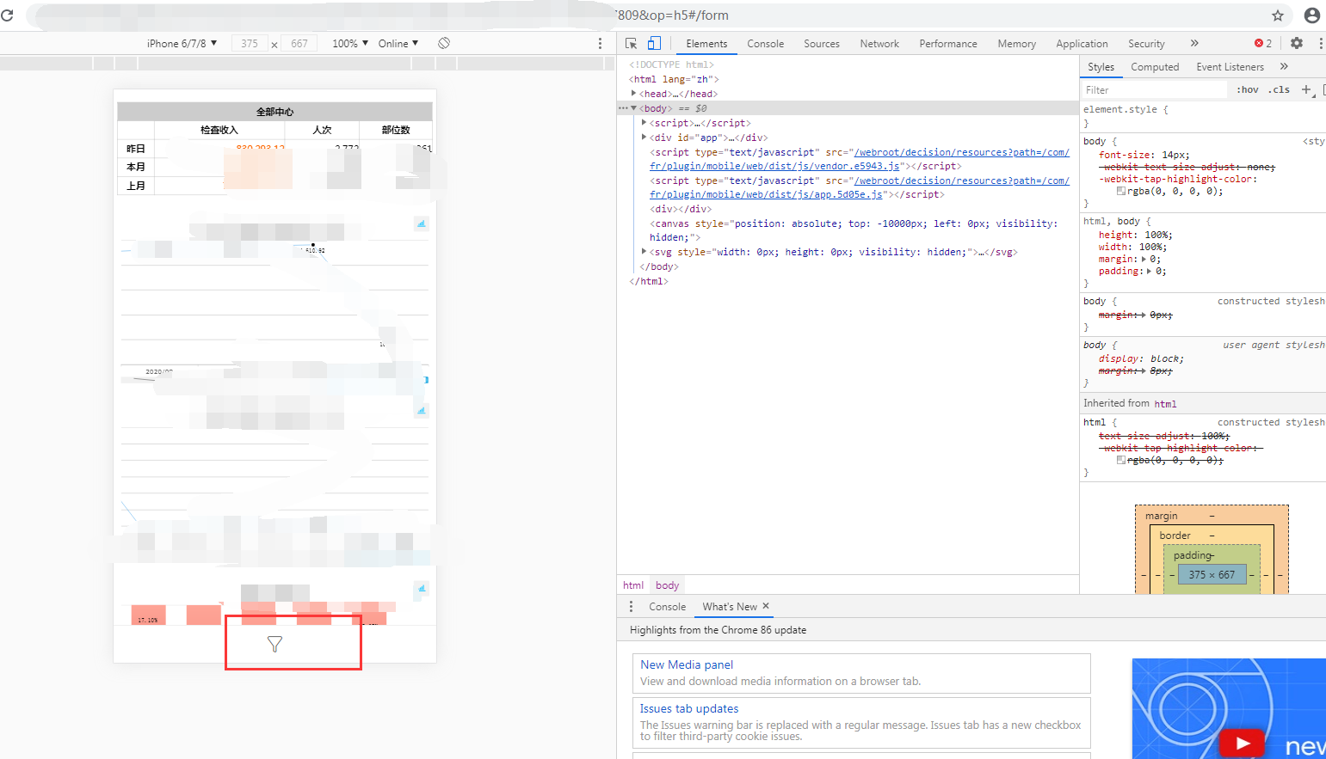Viewport: 1326px width, 759px height.
Task: Click the body tap-highlight rgba swatch
Action: tap(1121, 191)
